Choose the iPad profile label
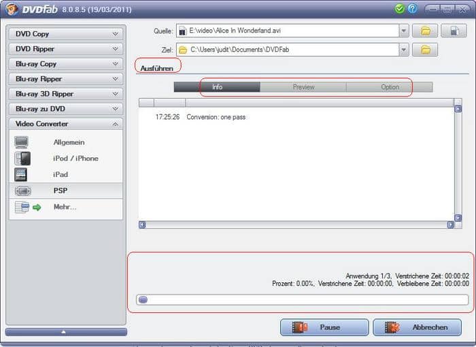Screen dimensions: 476x347 click(61, 174)
